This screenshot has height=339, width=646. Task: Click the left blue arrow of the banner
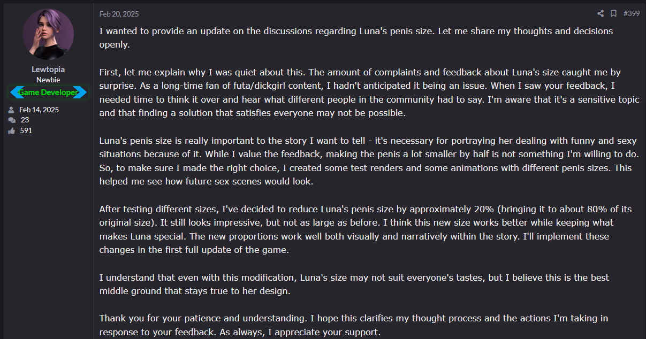click(15, 93)
